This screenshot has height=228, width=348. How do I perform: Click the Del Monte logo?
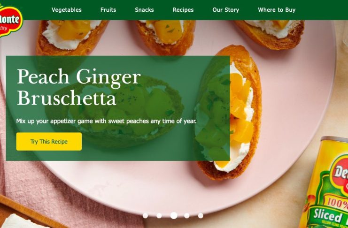11,21
